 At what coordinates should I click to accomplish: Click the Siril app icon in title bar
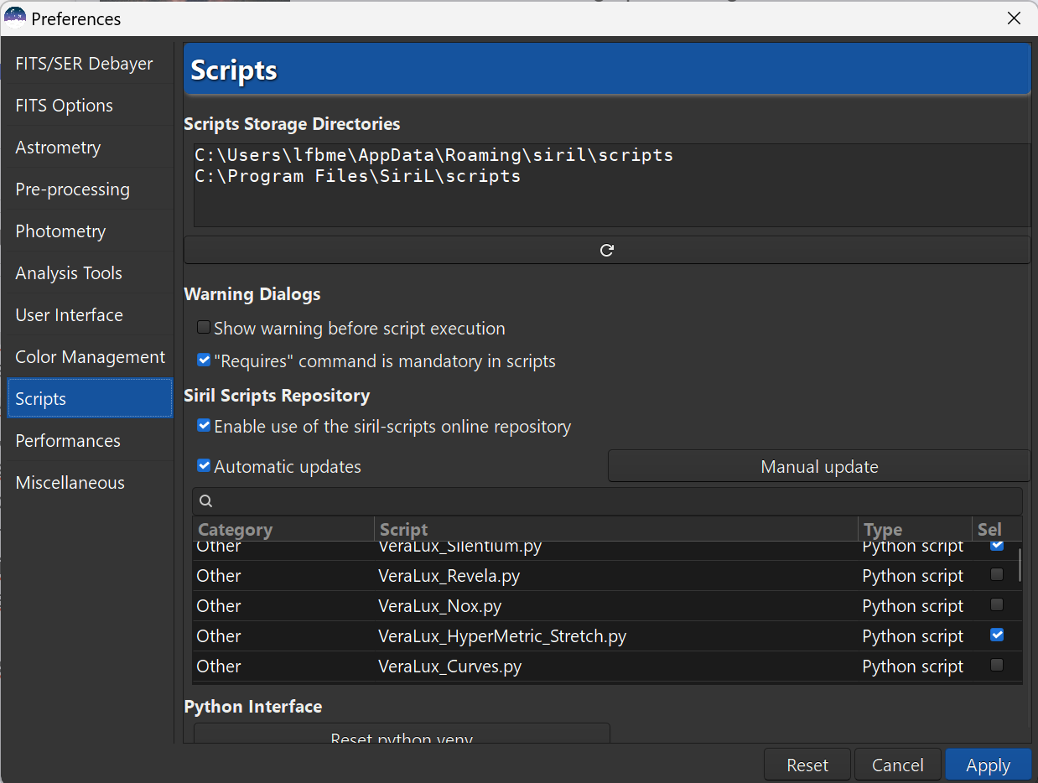pyautogui.click(x=15, y=18)
